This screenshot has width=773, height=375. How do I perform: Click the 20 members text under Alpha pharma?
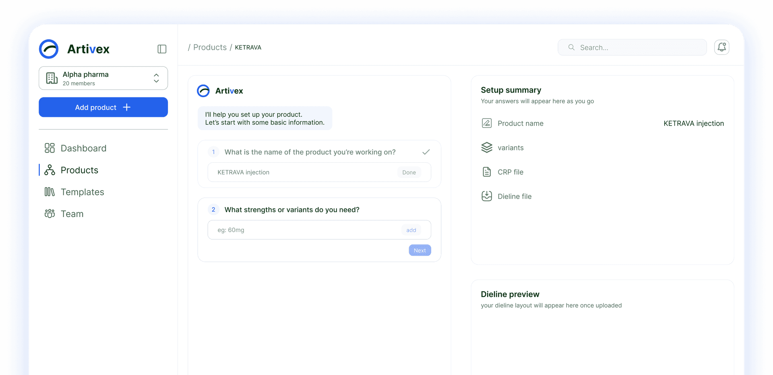[79, 83]
